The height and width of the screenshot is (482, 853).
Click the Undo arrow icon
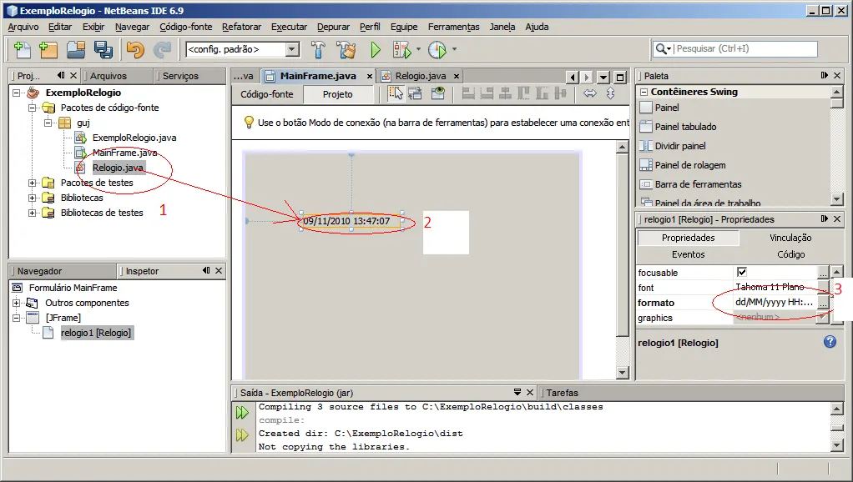135,49
